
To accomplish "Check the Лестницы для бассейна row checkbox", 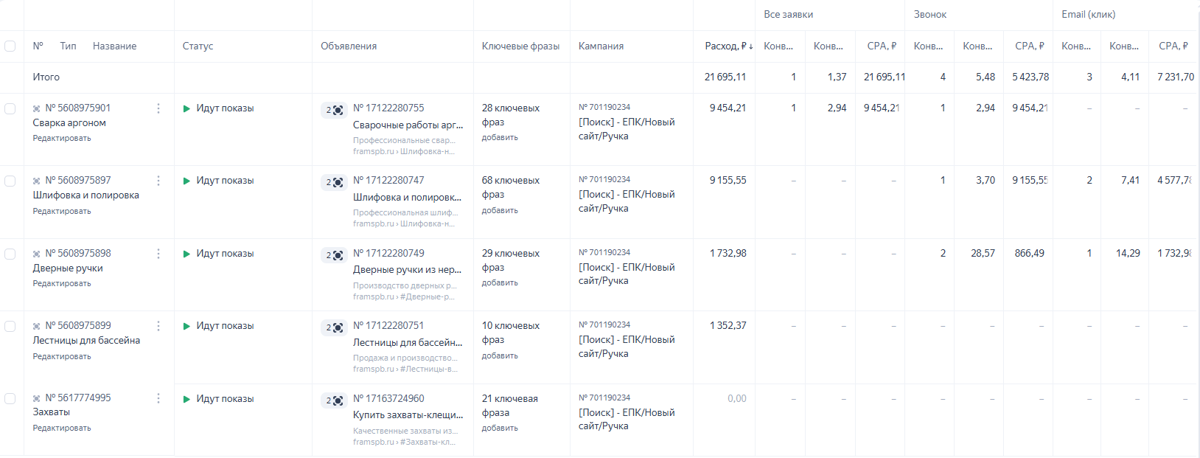I will (10, 326).
